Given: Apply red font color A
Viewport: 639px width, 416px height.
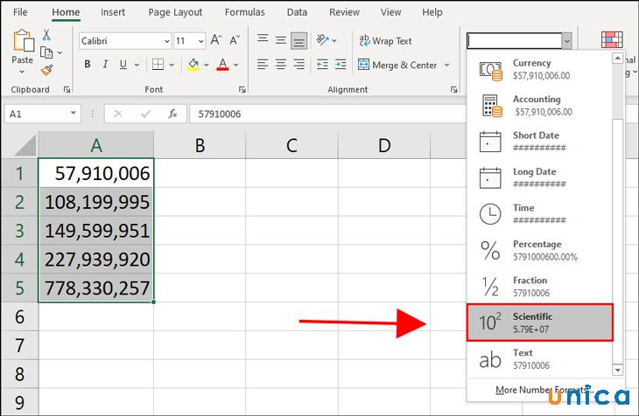Looking at the screenshot, I should [x=222, y=65].
